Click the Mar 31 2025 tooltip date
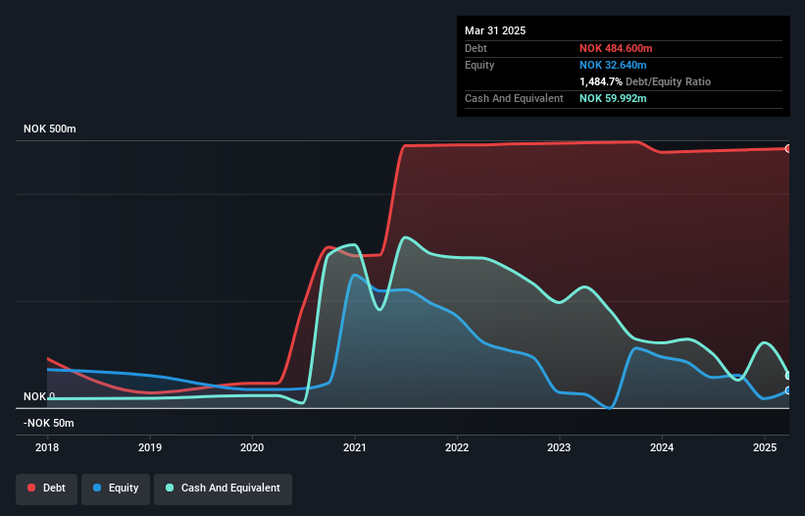The height and width of the screenshot is (516, 805). 495,30
